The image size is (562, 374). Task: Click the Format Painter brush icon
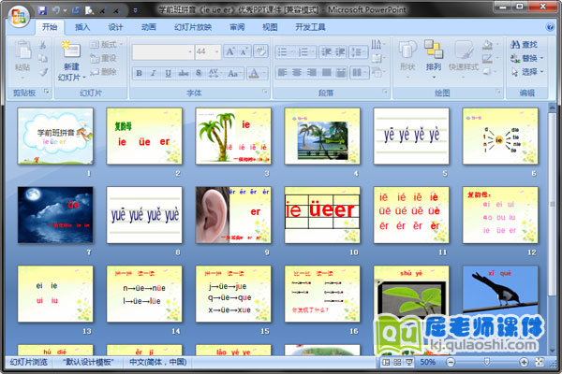pyautogui.click(x=43, y=72)
